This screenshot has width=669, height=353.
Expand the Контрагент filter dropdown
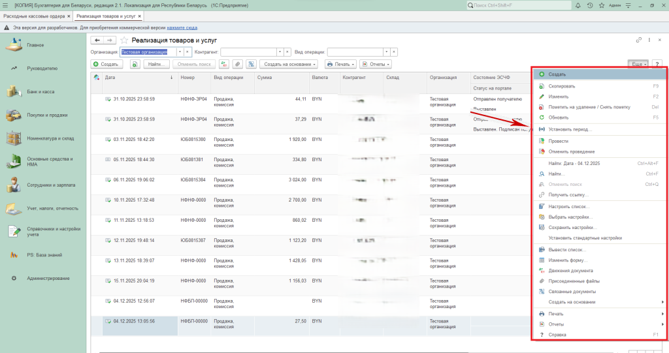[280, 52]
